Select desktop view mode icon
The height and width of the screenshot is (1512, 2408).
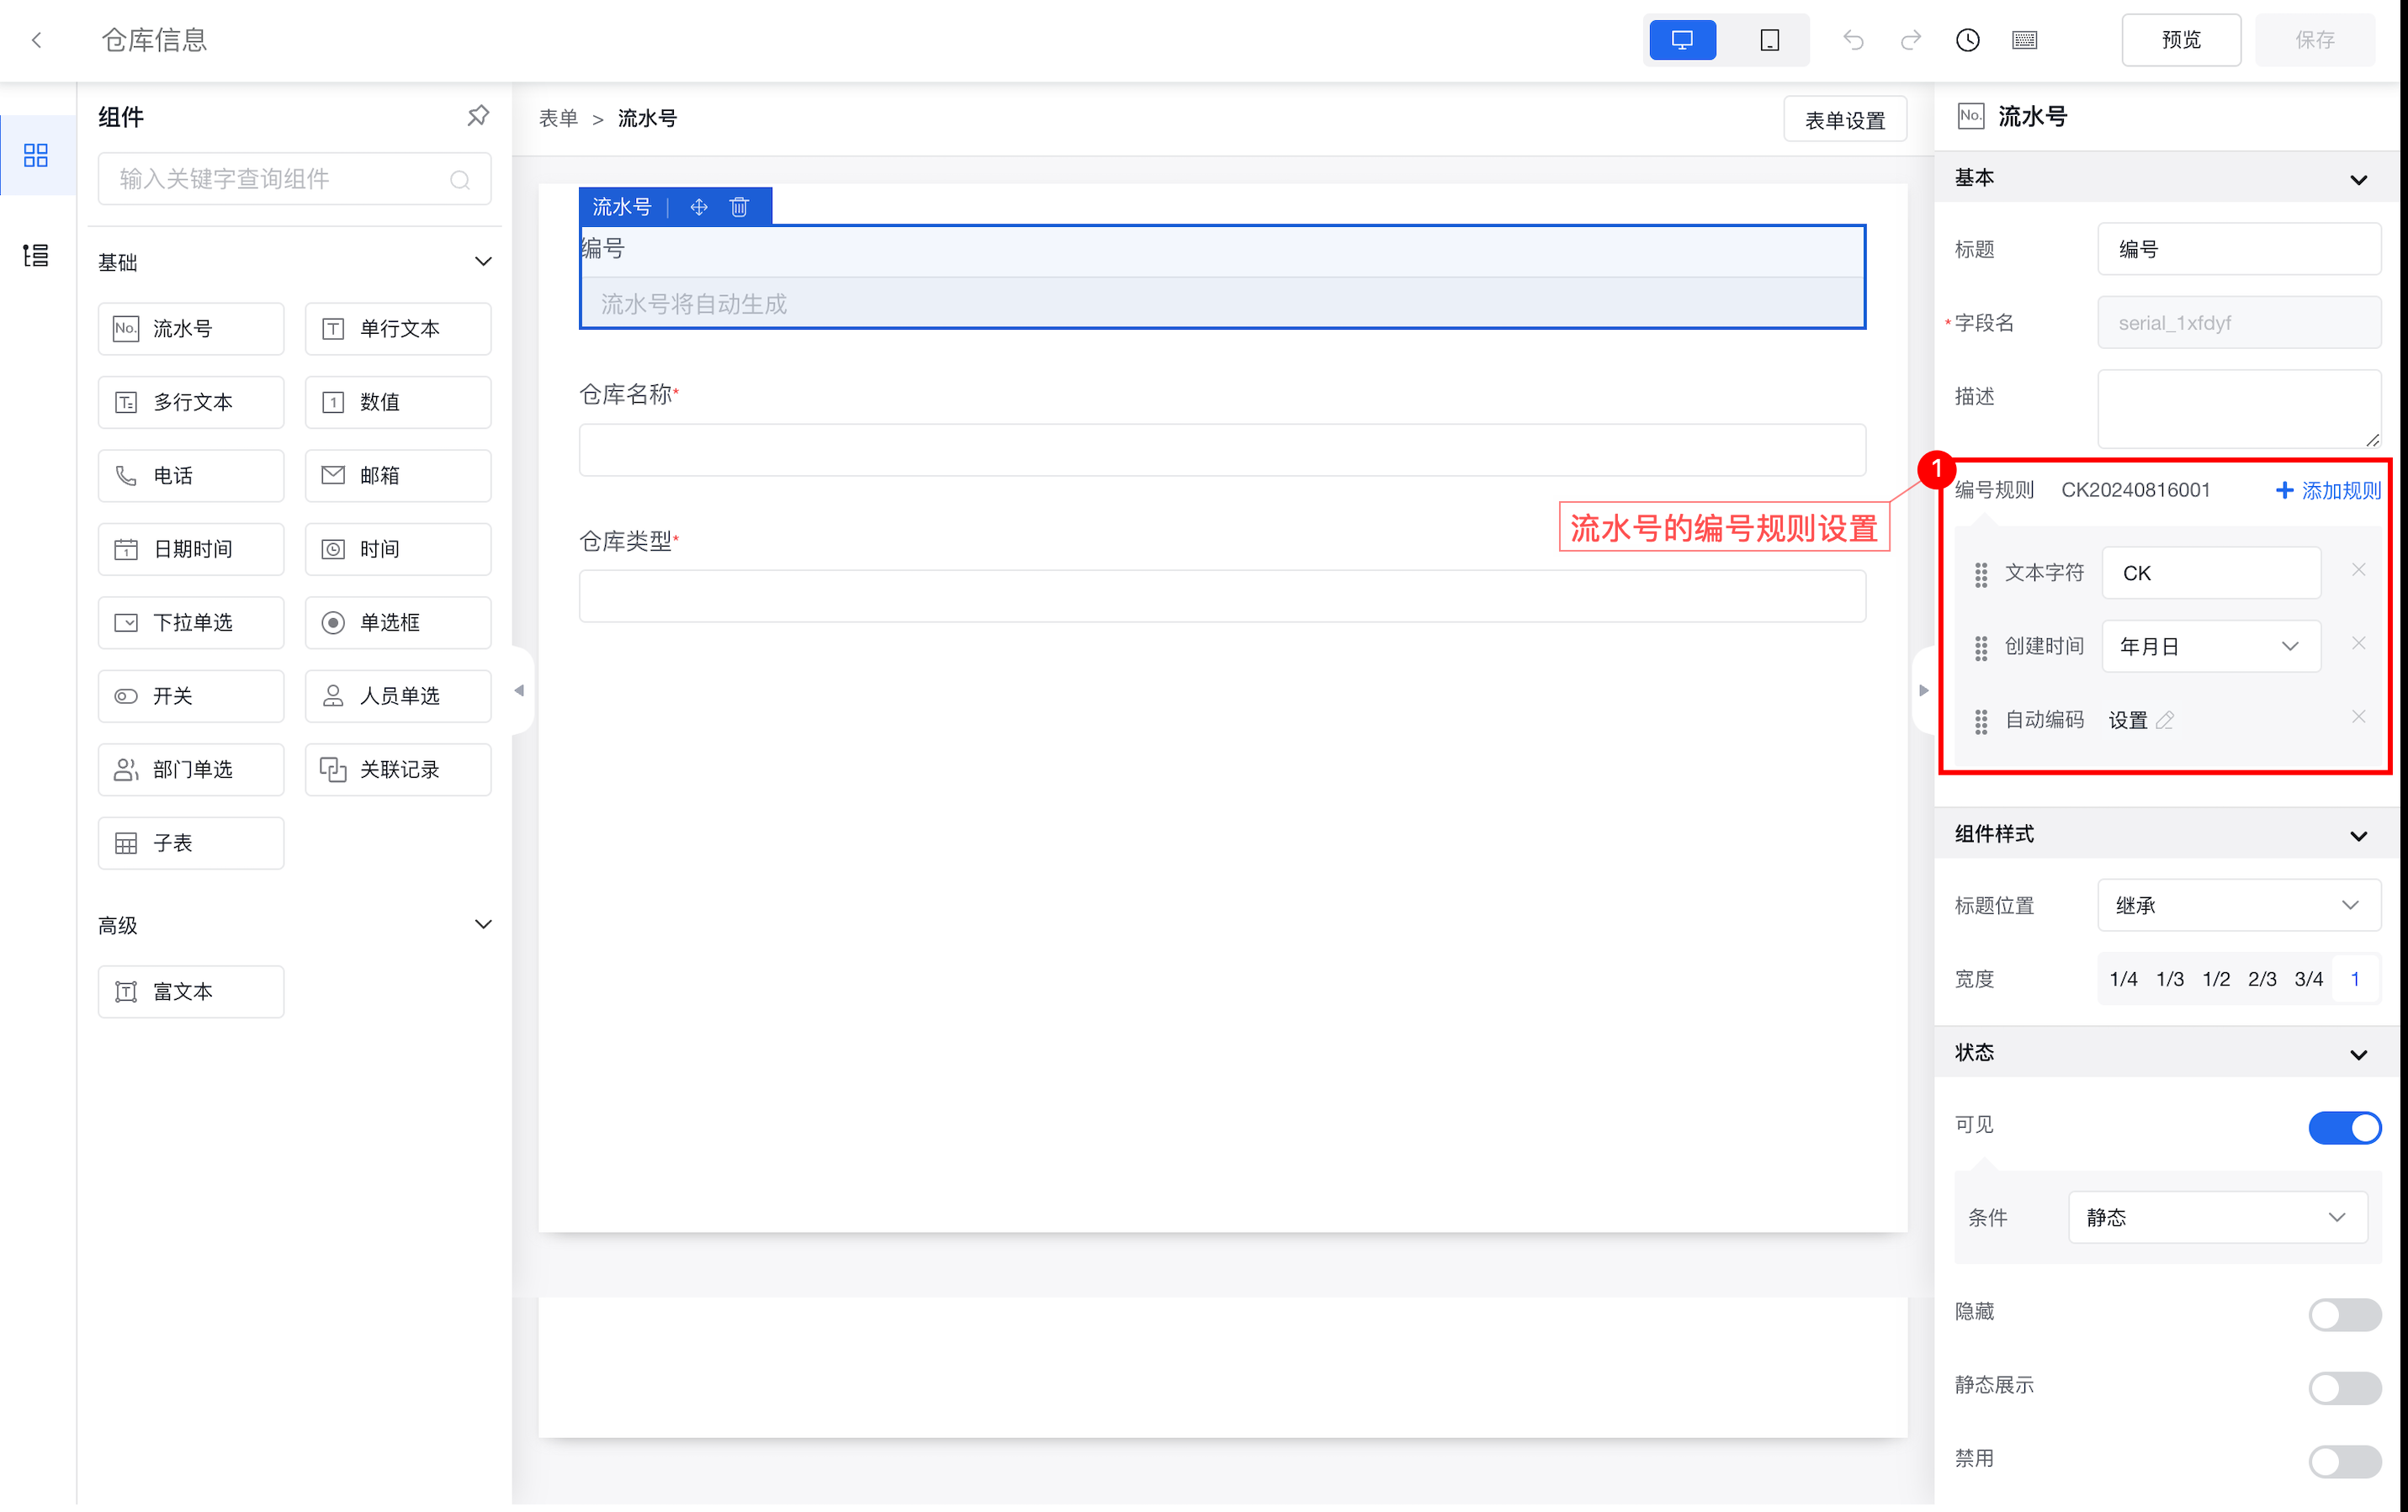(1682, 40)
